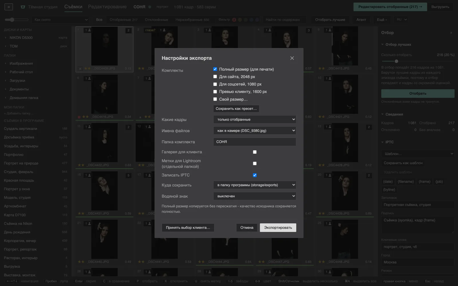
Task: Show the Отклонённые tab
Action: tap(157, 20)
